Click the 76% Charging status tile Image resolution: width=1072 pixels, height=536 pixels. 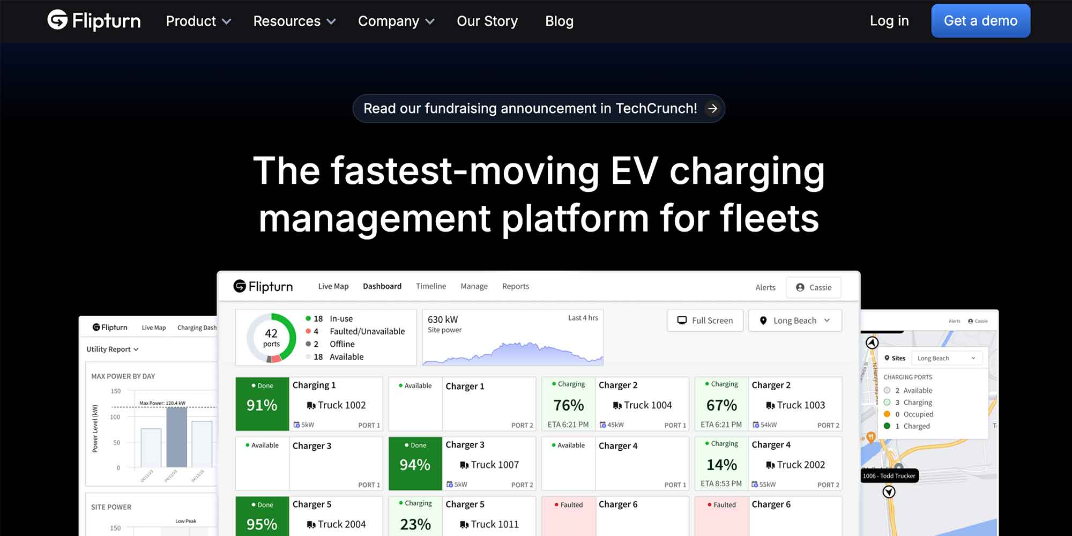pos(568,404)
